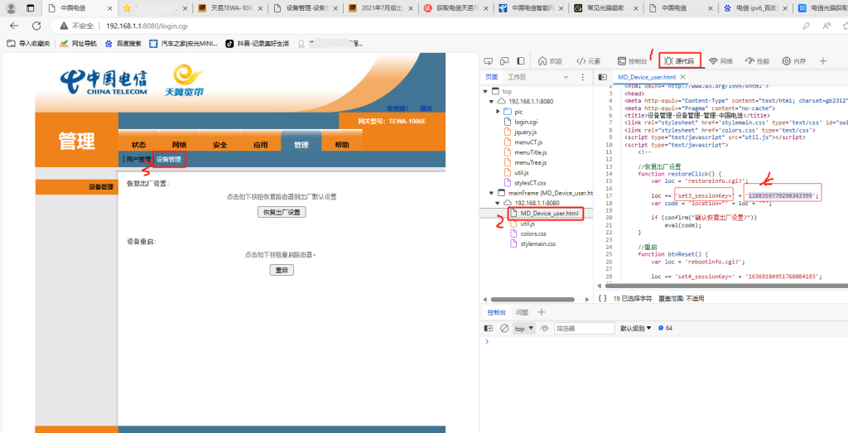Viewport: 848px width, 433px height.
Task: Click the 重启 reboot button
Action: click(x=282, y=270)
